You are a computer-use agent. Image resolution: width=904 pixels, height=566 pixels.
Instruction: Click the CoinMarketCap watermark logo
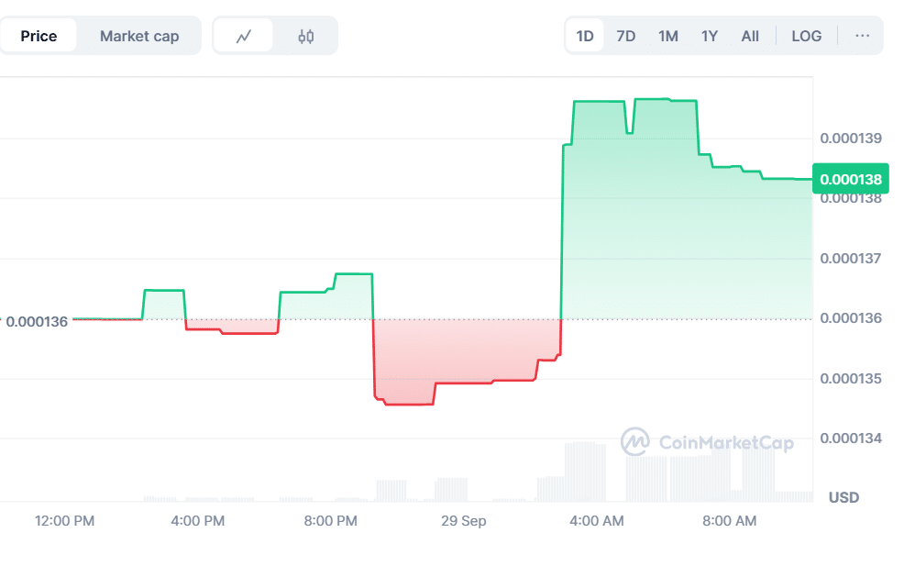pyautogui.click(x=707, y=442)
